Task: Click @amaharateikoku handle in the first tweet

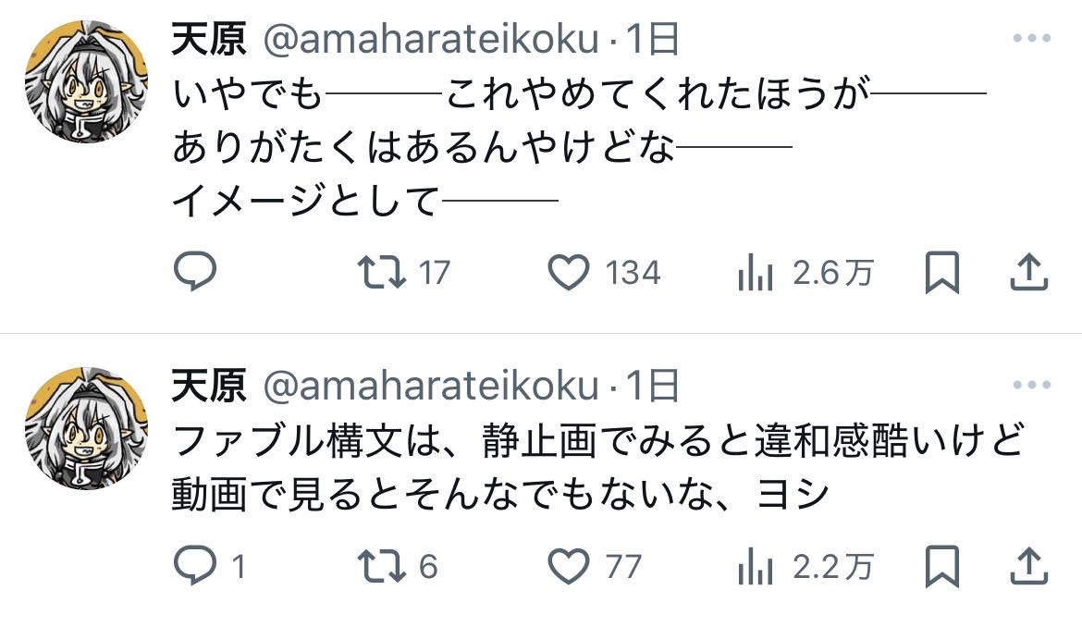Action: (x=431, y=39)
